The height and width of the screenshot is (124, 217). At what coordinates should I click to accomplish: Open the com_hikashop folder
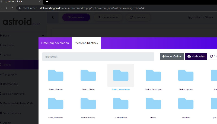(x=56, y=103)
